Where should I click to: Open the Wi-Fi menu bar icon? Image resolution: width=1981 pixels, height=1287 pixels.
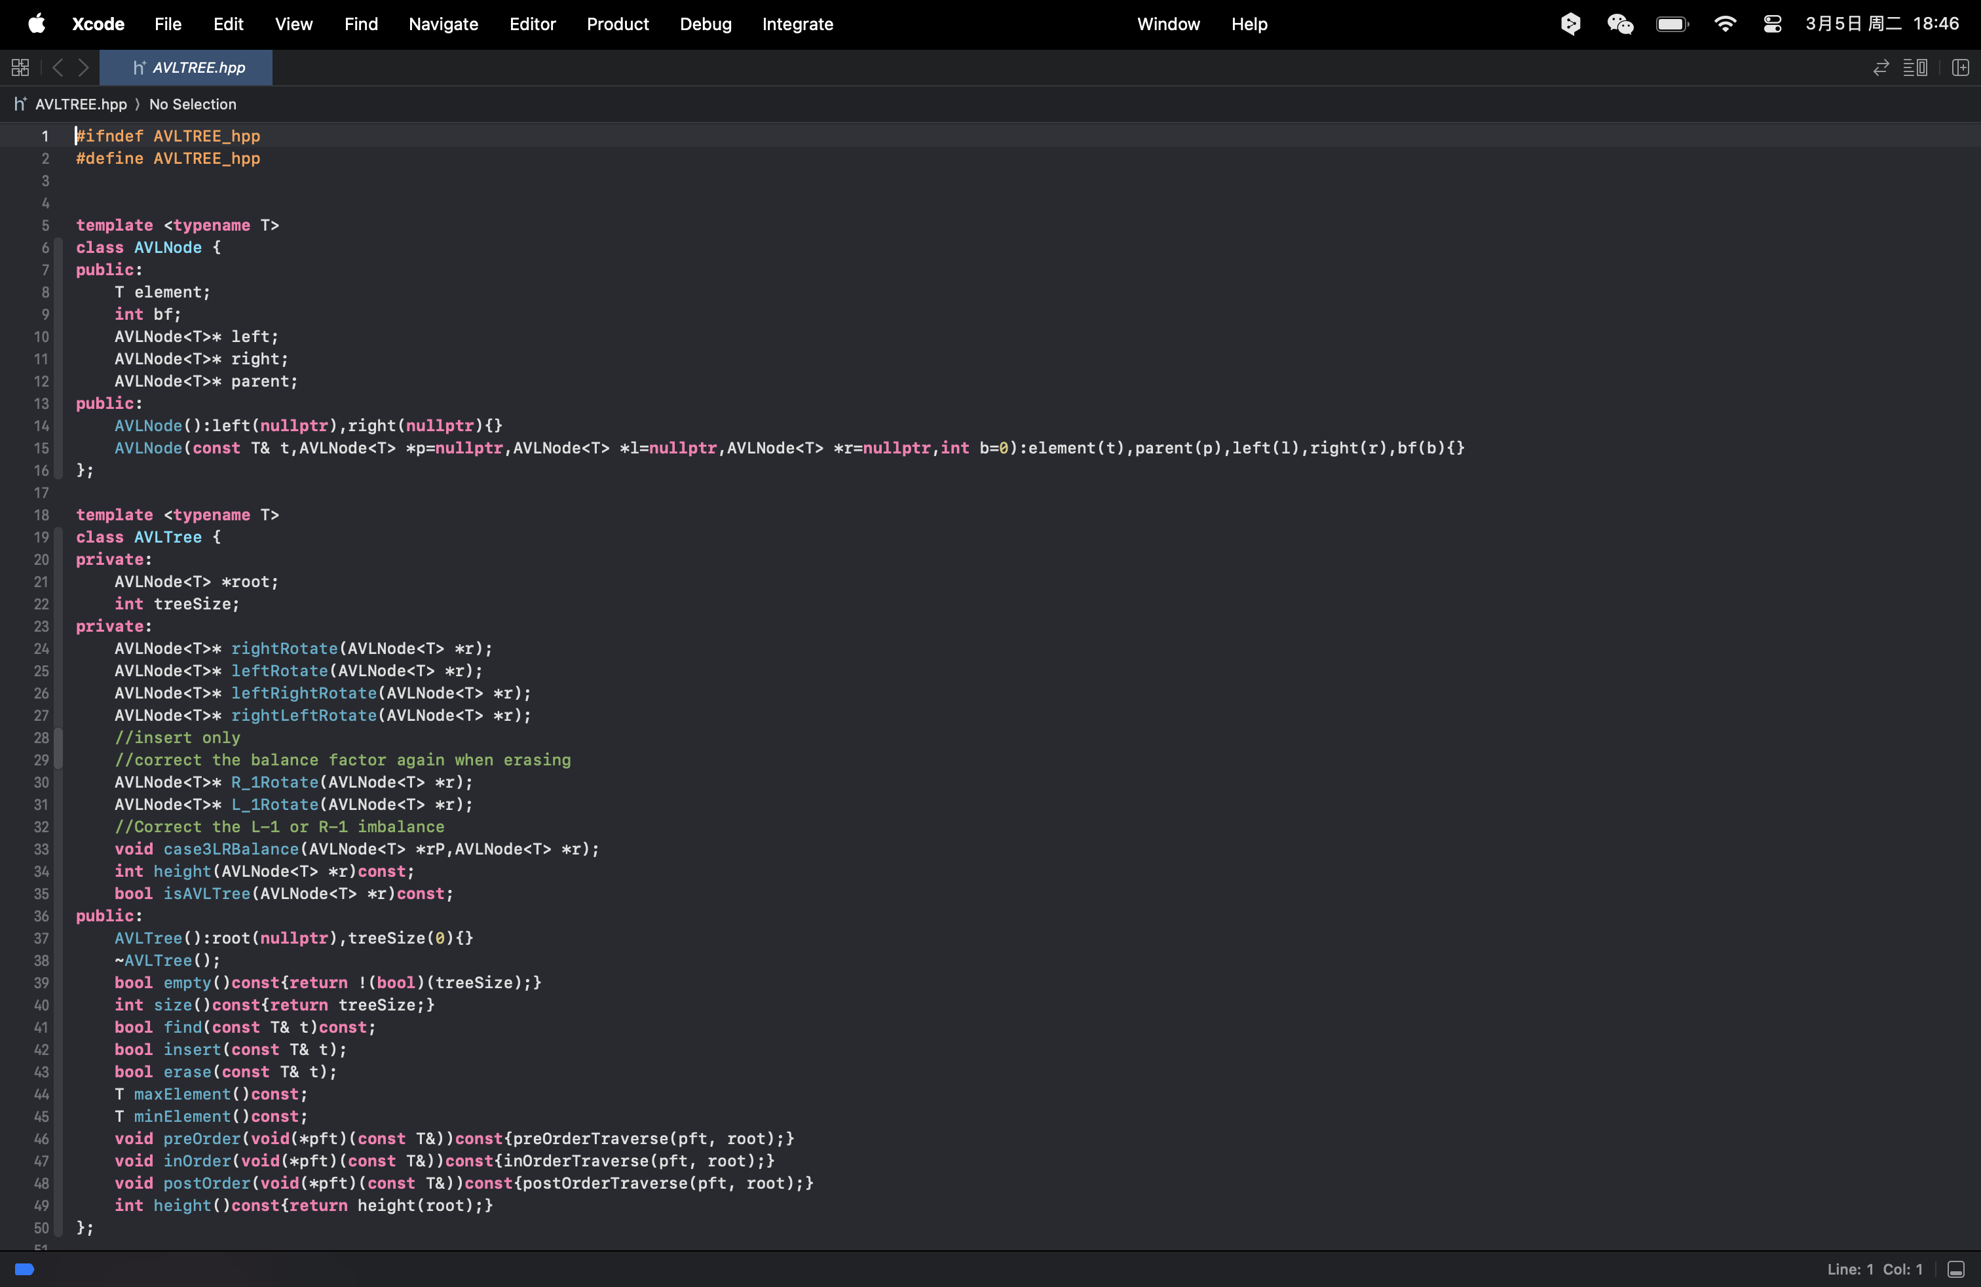click(1726, 24)
